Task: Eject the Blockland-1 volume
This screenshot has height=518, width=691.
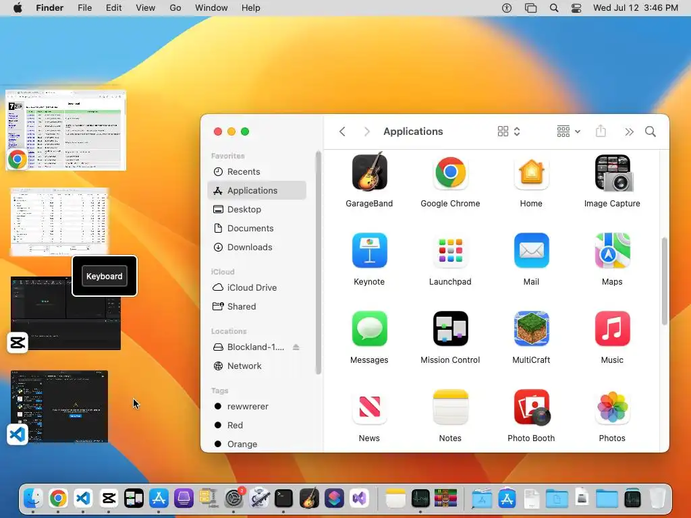Action: [296, 347]
